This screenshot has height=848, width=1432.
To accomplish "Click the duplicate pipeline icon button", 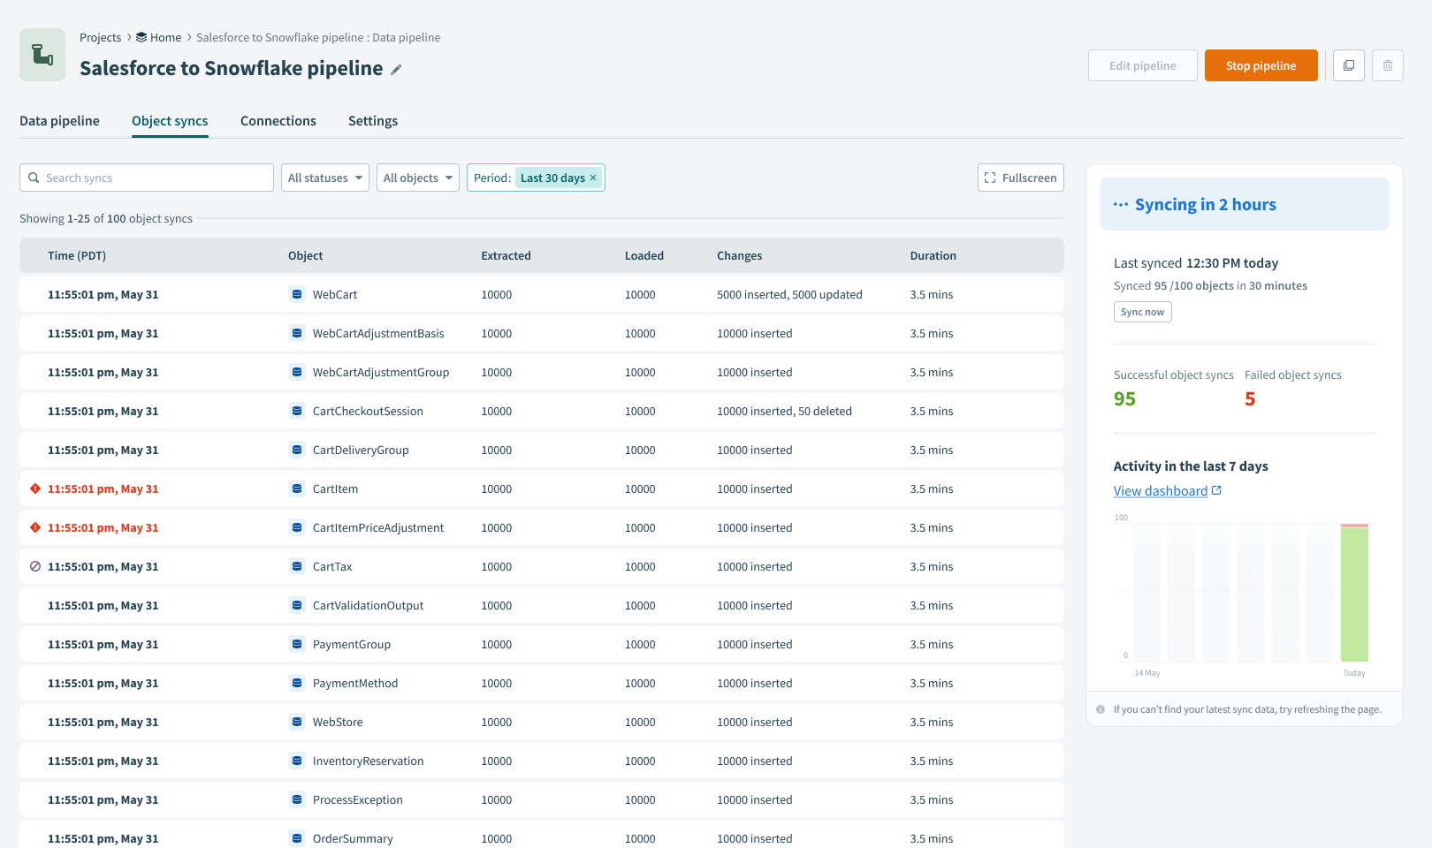I will pos(1349,65).
